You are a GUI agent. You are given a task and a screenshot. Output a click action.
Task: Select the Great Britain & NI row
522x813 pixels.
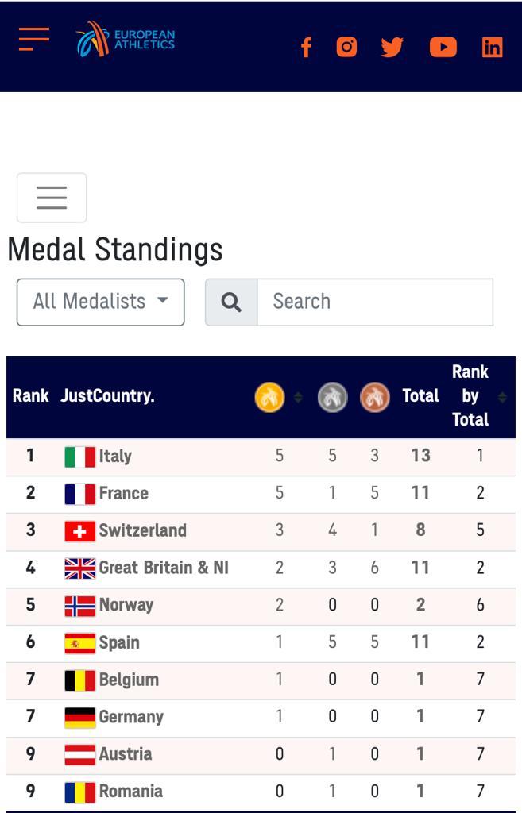pyautogui.click(x=163, y=568)
